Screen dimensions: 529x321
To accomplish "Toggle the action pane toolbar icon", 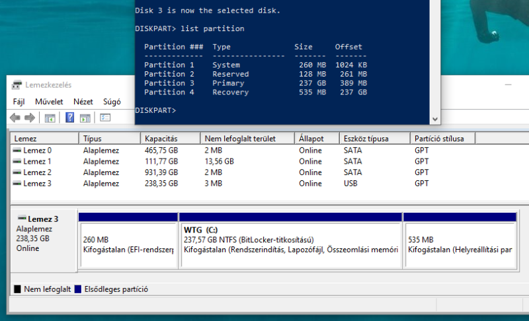I will (x=85, y=118).
